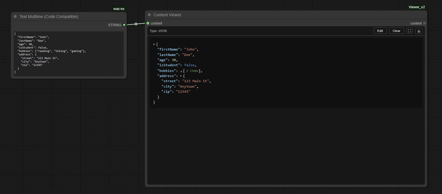The height and width of the screenshot is (194, 442).
Task: Click the content input connector dot
Action: pos(148,23)
